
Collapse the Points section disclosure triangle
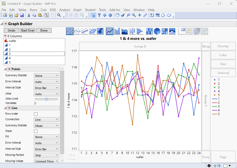(x=6, y=69)
